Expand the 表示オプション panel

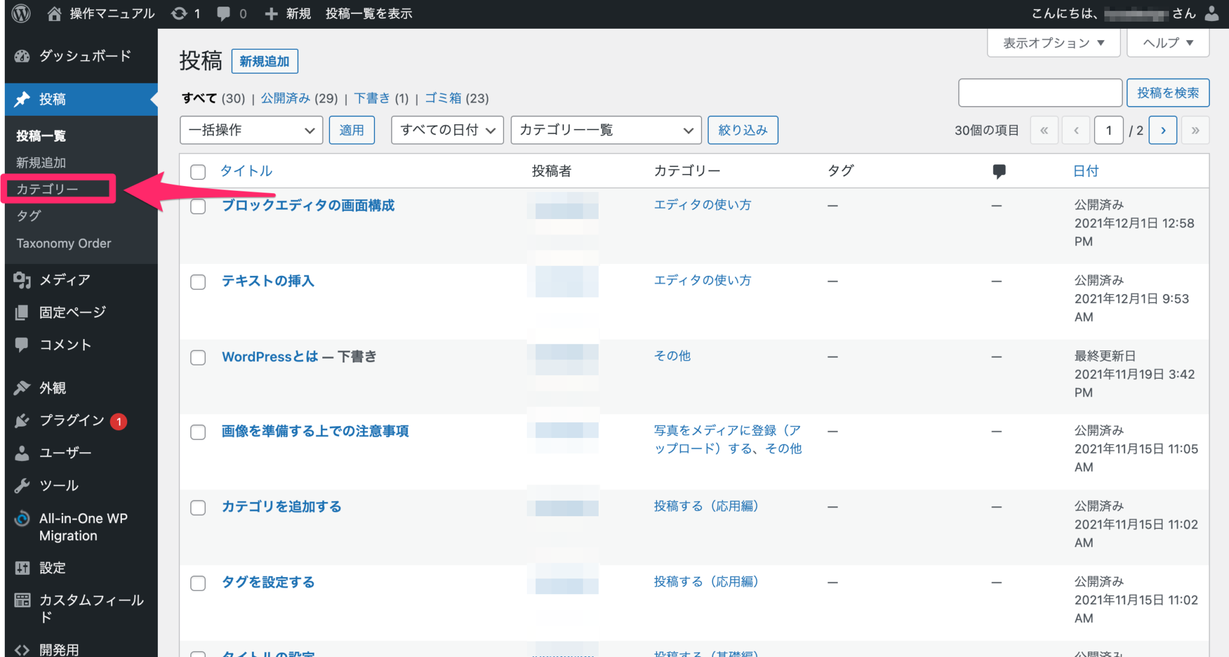coord(1053,43)
